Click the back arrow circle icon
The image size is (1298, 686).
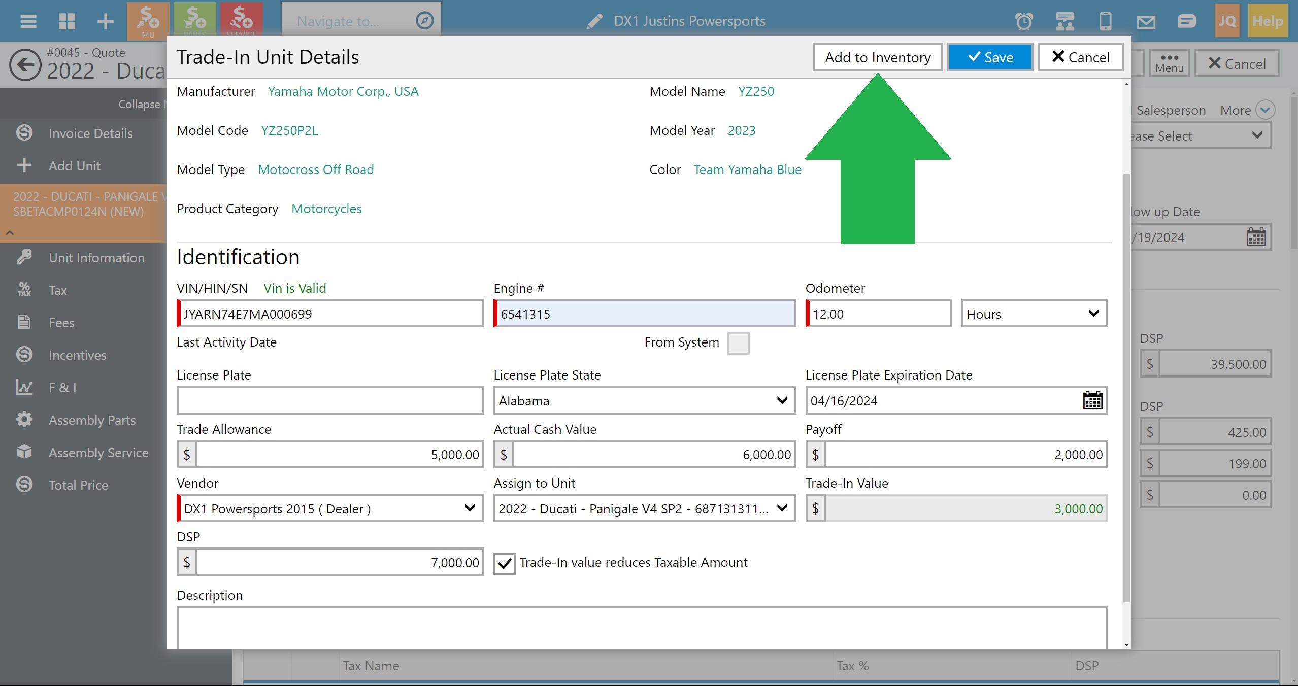(x=25, y=65)
